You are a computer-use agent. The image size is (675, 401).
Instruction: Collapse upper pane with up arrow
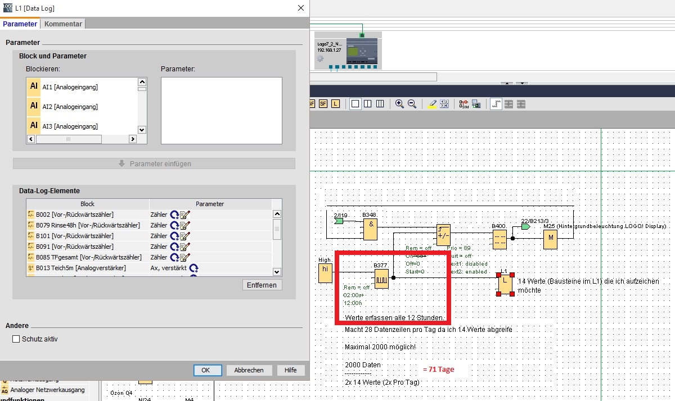(x=507, y=83)
